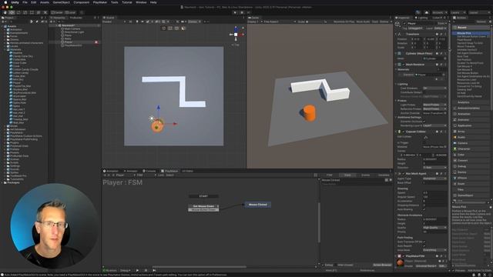Image resolution: width=493 pixels, height=277 pixels.
Task: Toggle the Auto Traverse Off Mesh Link checkbox
Action: coord(424,242)
